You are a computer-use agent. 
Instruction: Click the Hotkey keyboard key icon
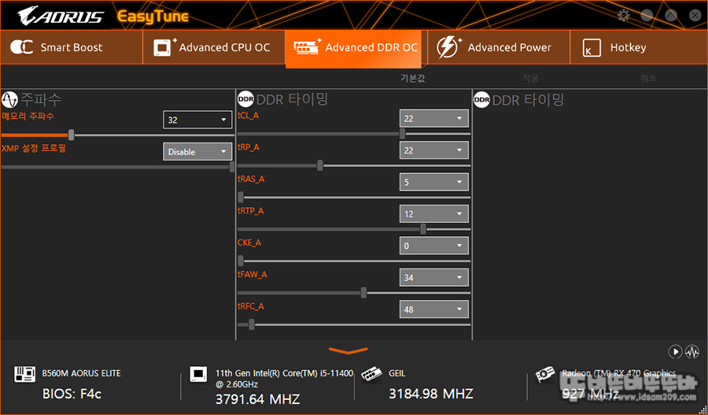tap(591, 47)
